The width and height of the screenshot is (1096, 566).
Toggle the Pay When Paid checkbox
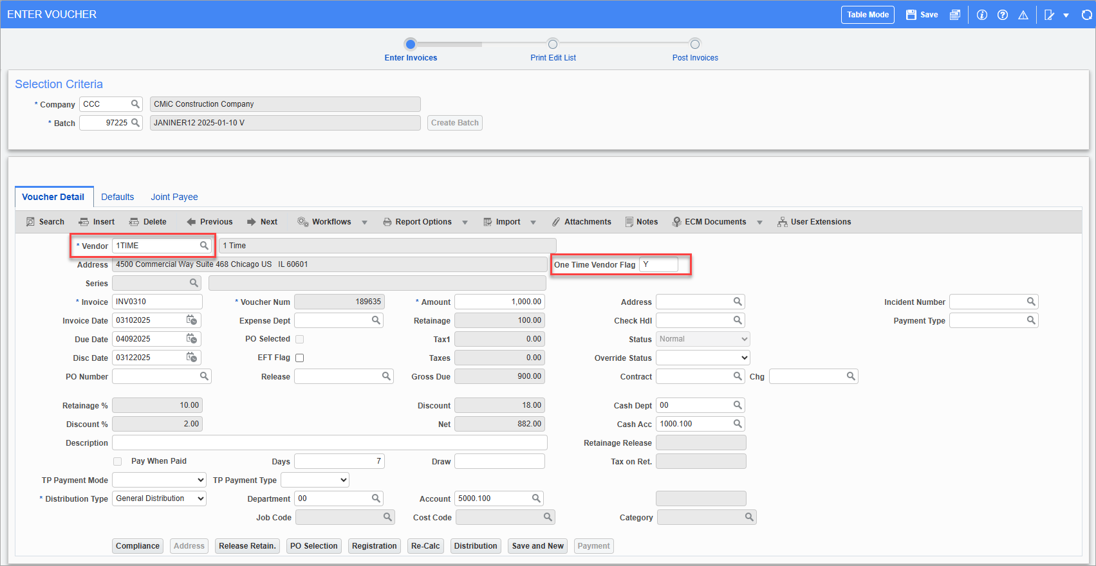117,461
